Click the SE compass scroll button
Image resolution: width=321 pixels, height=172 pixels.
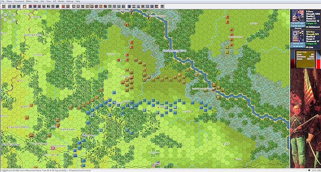click(14, 20)
